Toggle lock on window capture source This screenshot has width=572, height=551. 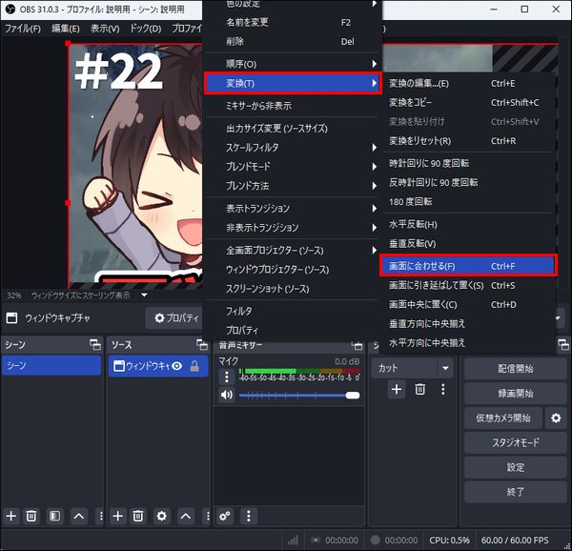coord(194,366)
